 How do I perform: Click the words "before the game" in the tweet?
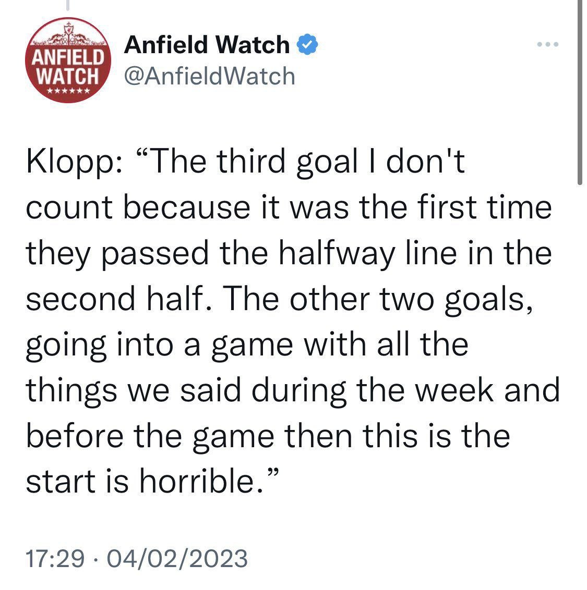[150, 436]
